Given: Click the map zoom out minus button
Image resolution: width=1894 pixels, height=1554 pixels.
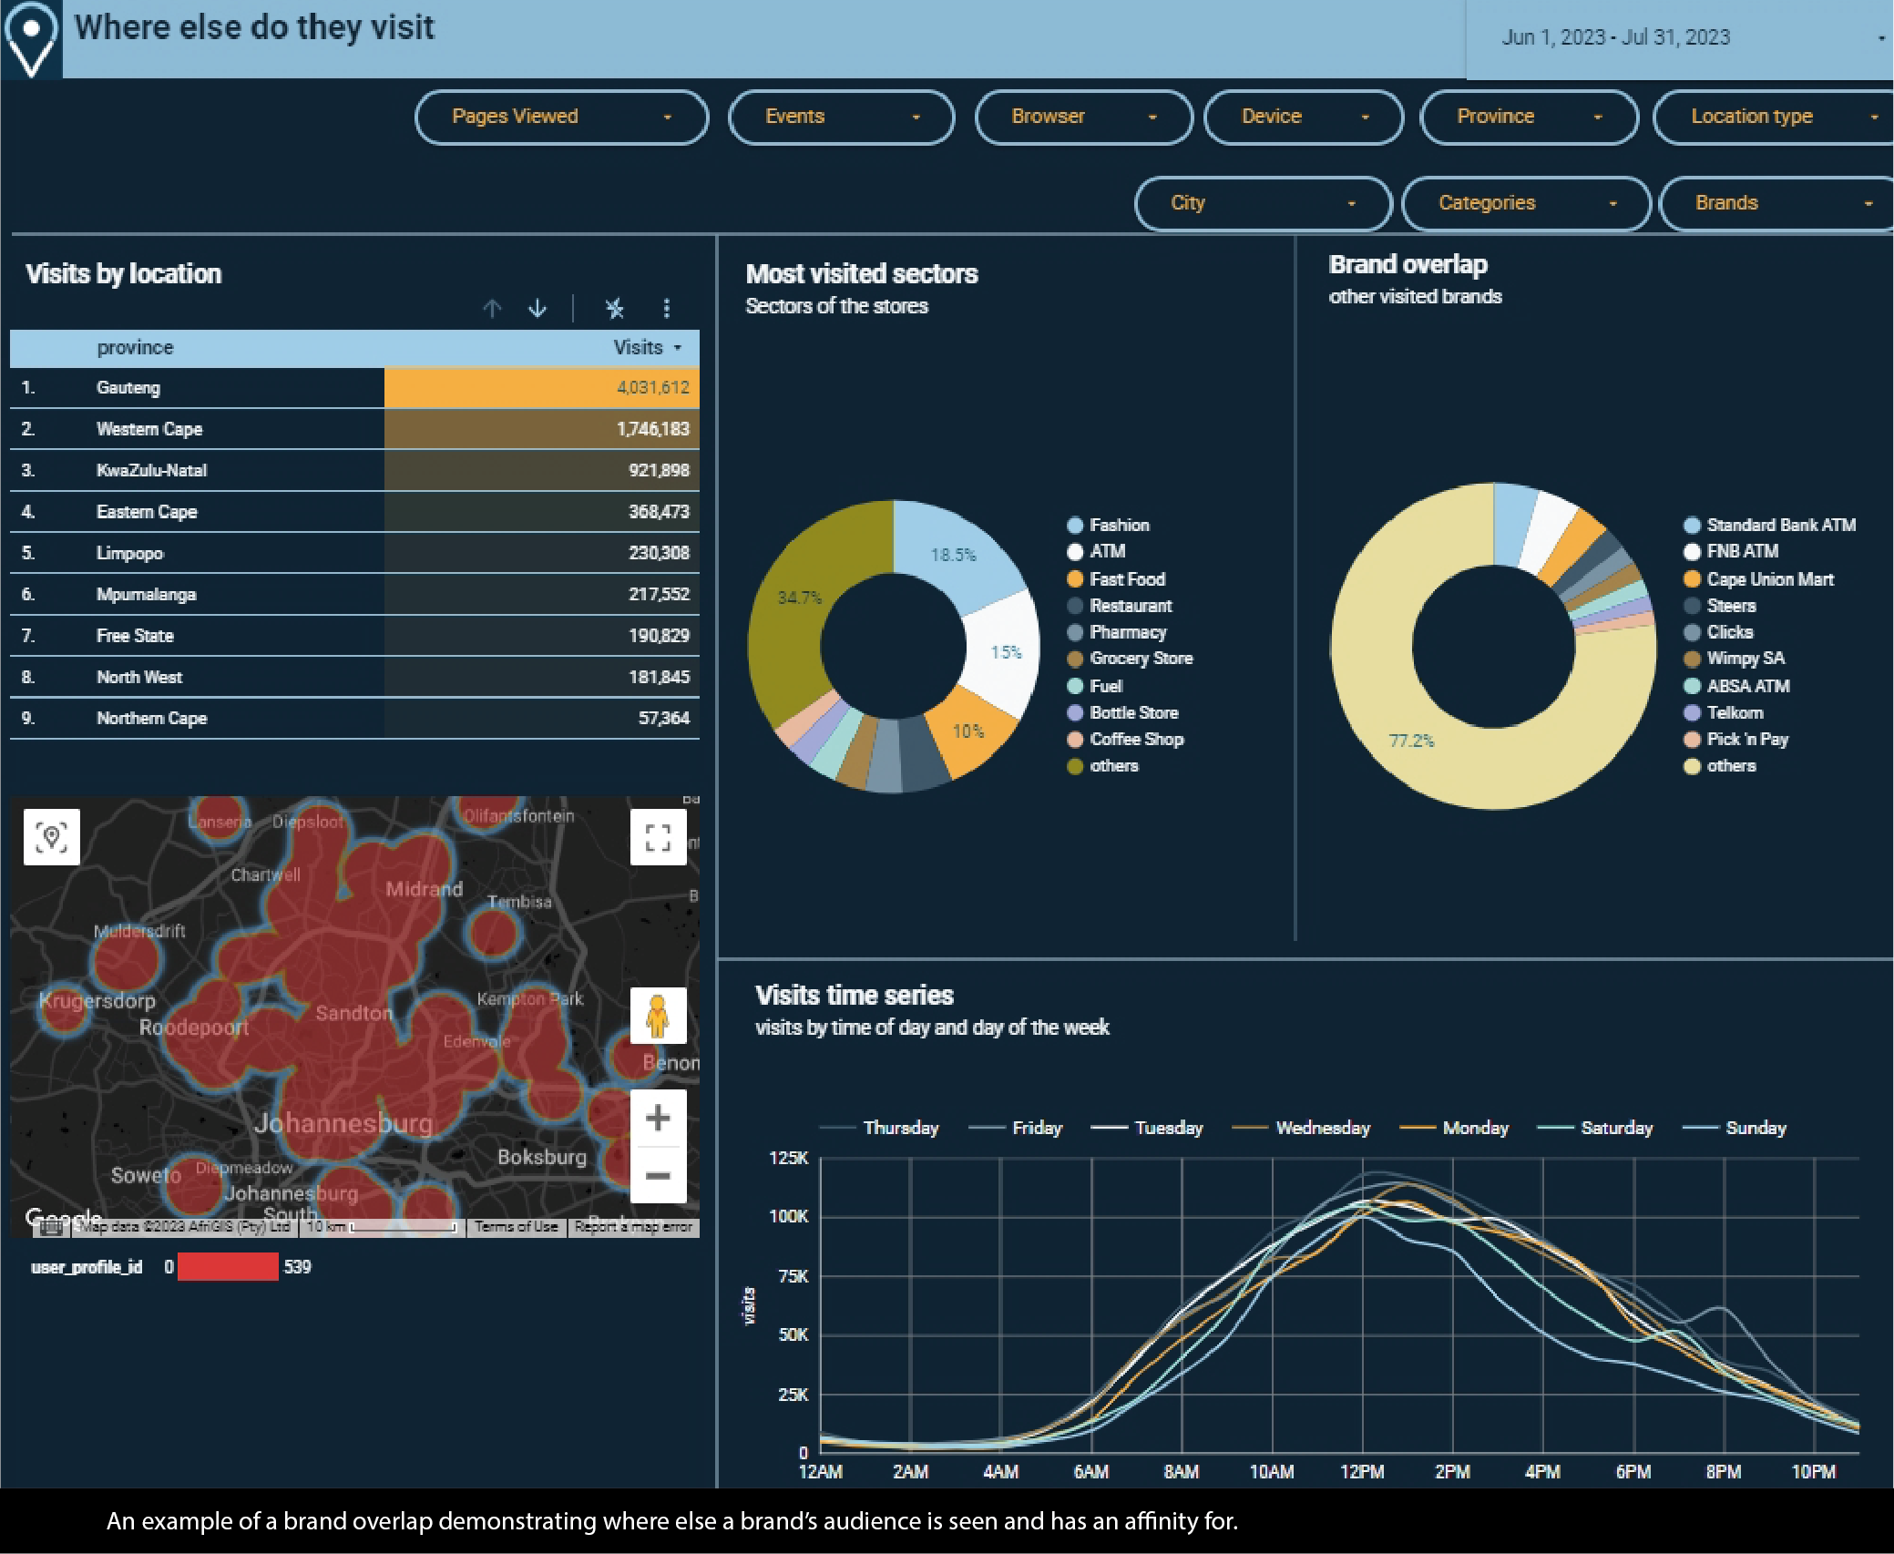Looking at the screenshot, I should click(x=658, y=1175).
